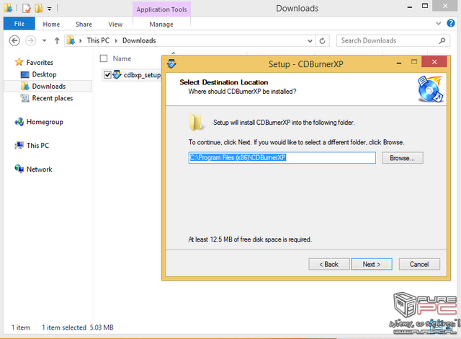Expand the chevron before This PC in address bar

point(81,41)
